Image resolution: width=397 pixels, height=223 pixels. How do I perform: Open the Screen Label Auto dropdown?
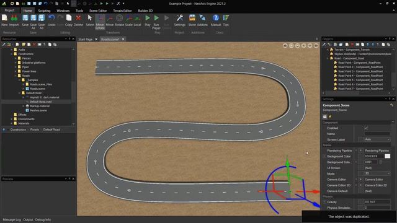click(x=377, y=139)
